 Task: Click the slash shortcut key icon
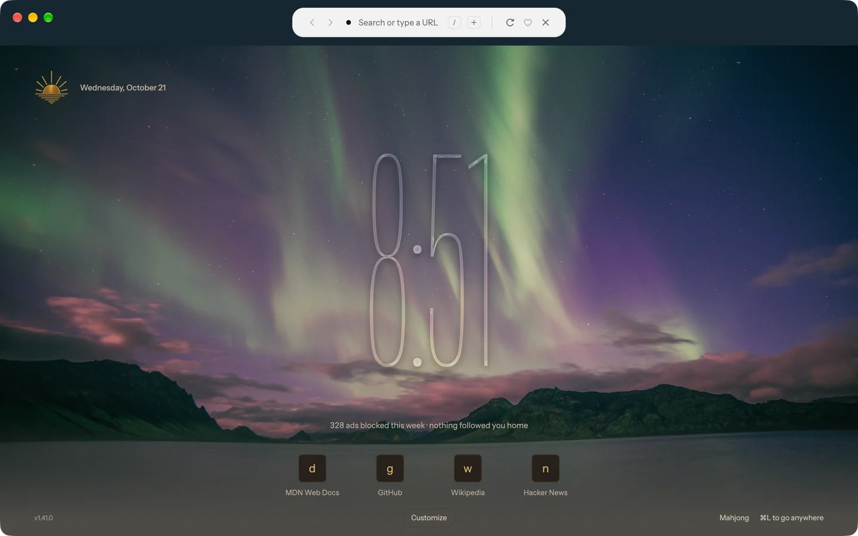[454, 23]
